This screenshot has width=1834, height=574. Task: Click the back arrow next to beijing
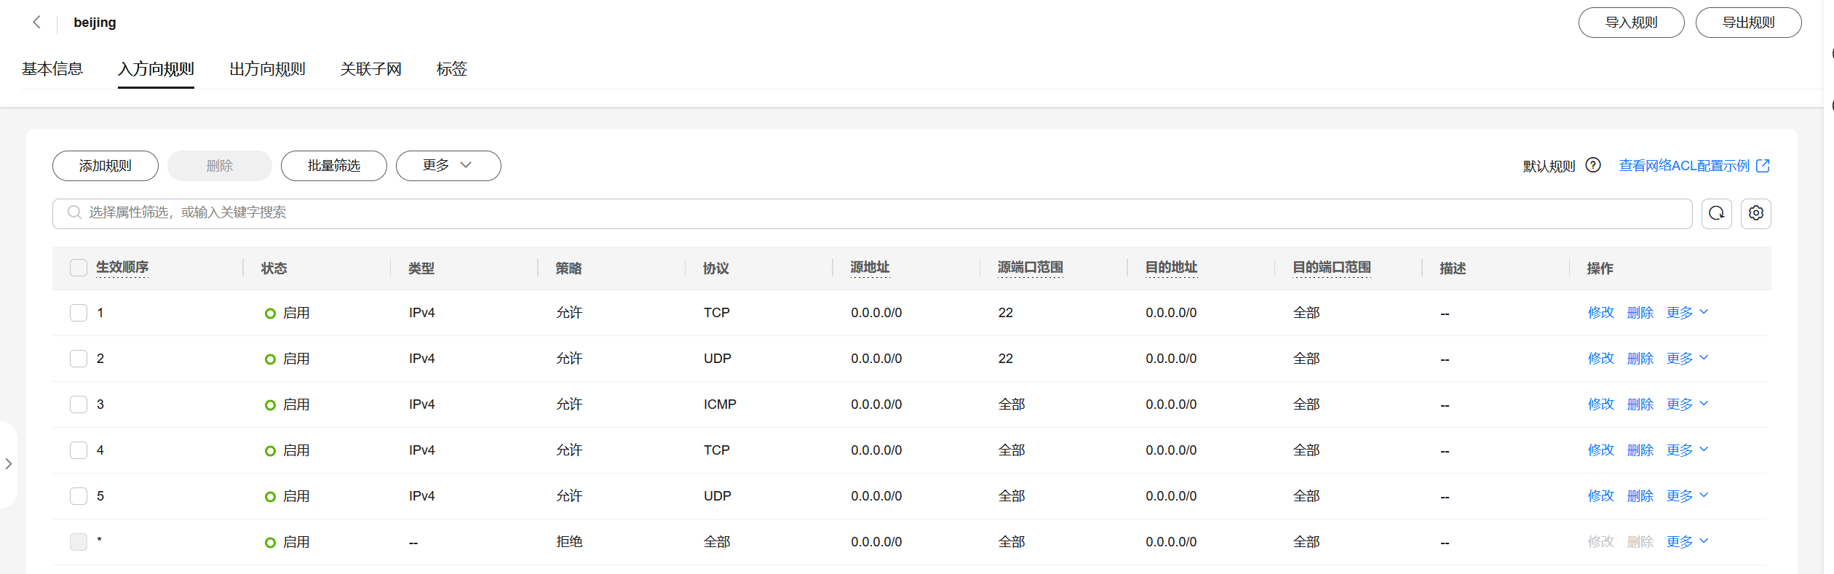click(x=36, y=23)
